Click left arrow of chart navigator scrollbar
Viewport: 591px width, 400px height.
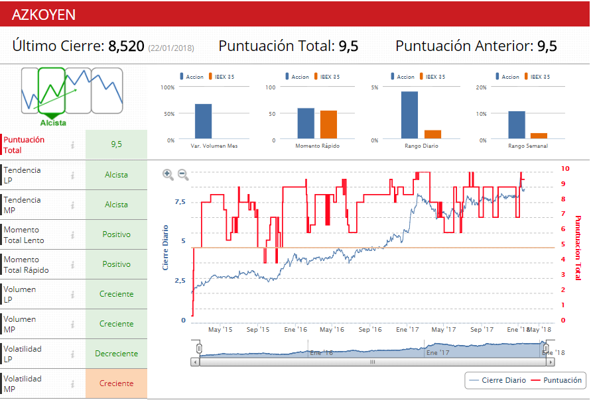pos(195,362)
